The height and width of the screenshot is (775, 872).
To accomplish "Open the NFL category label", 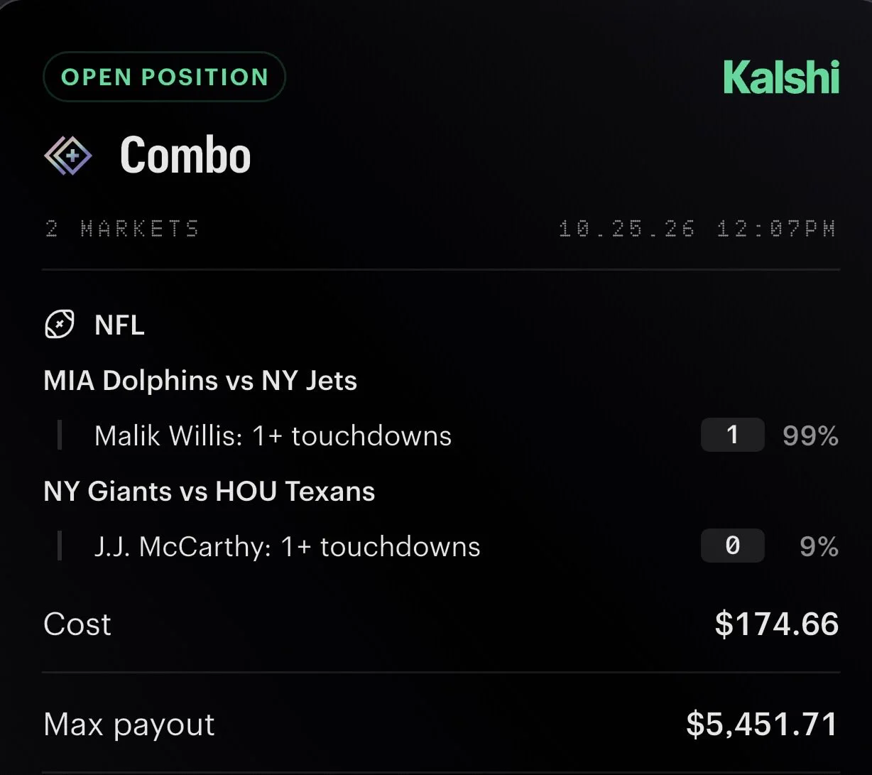I will click(119, 325).
